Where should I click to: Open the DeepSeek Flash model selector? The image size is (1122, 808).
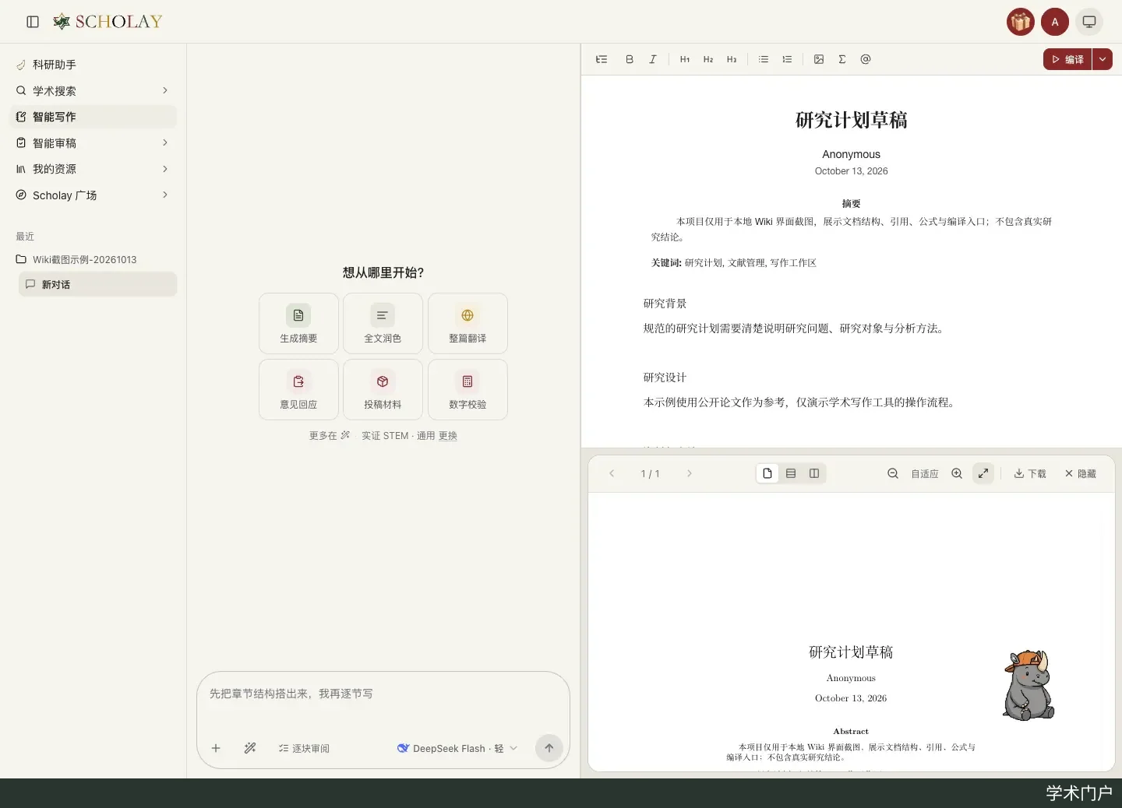pyautogui.click(x=457, y=748)
